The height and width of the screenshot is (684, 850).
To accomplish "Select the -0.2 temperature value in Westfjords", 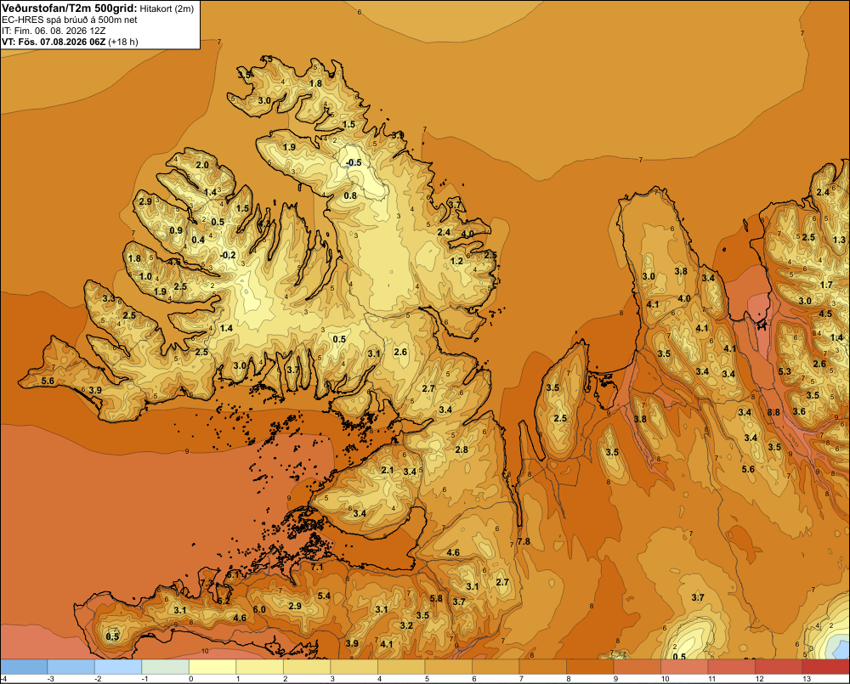I will 228,255.
